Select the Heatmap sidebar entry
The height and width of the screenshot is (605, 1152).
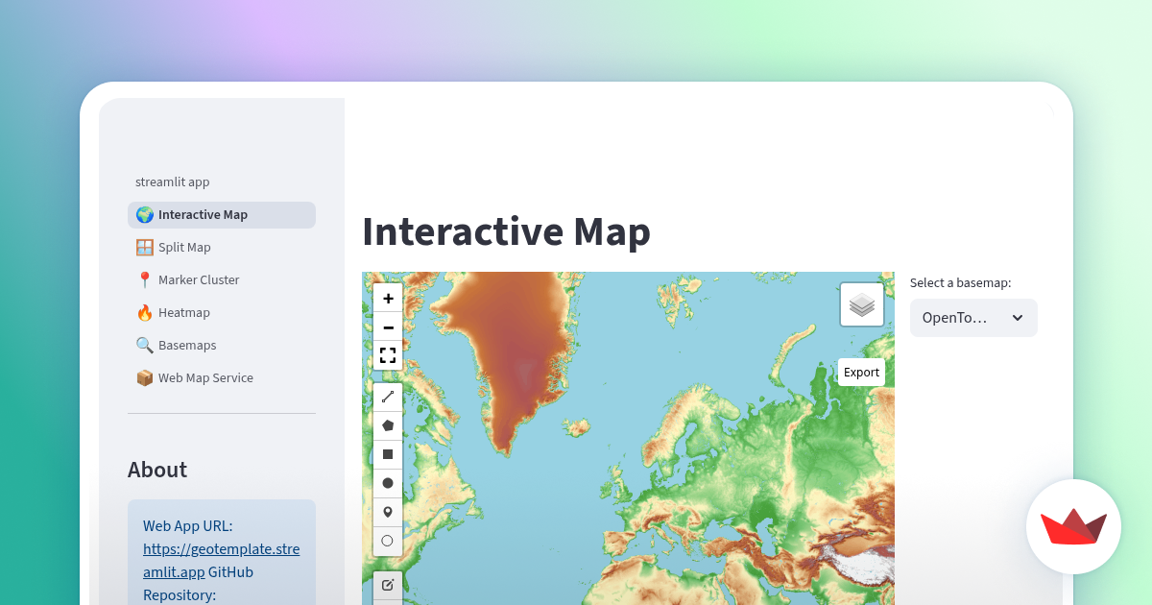183,312
